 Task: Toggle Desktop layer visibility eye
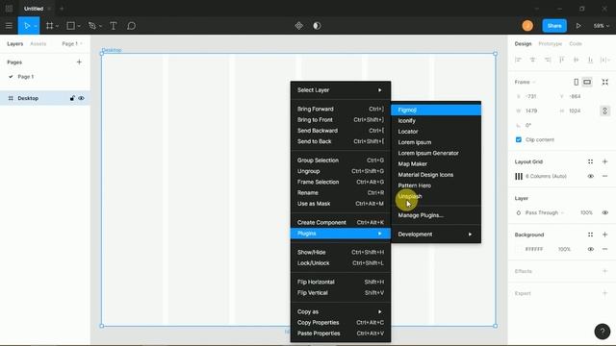tap(81, 98)
